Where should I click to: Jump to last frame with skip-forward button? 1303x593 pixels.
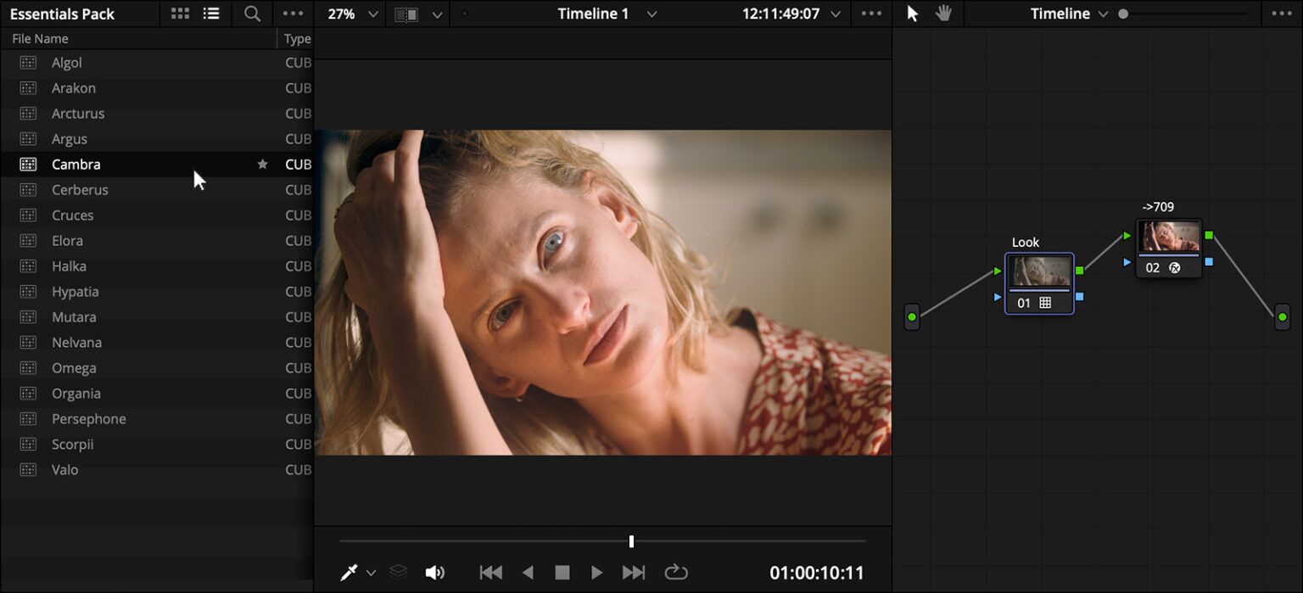point(633,572)
